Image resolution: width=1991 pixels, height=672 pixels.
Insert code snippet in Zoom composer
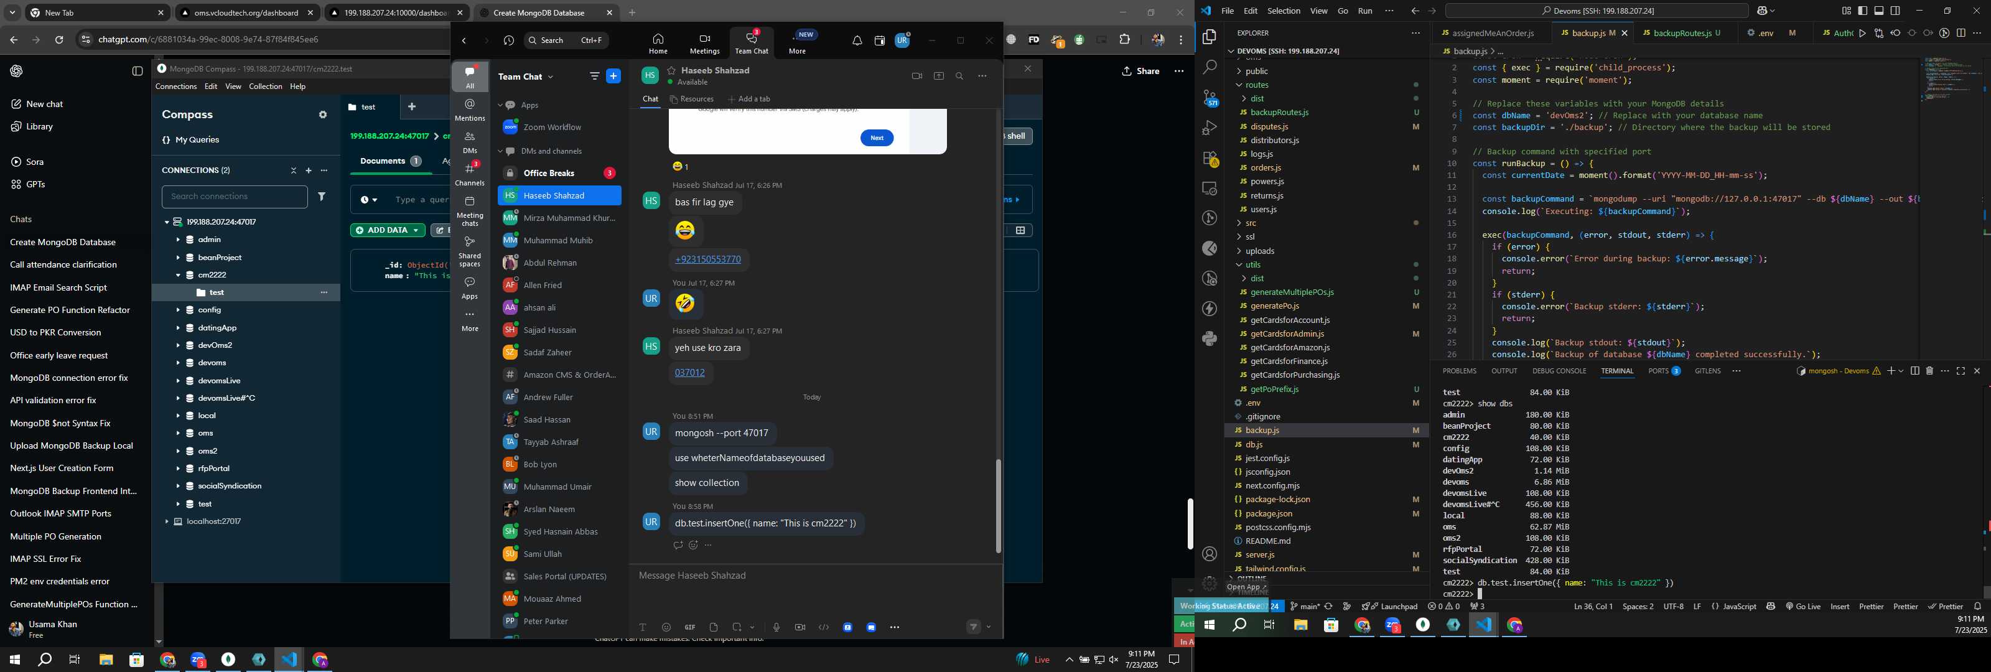(x=824, y=627)
